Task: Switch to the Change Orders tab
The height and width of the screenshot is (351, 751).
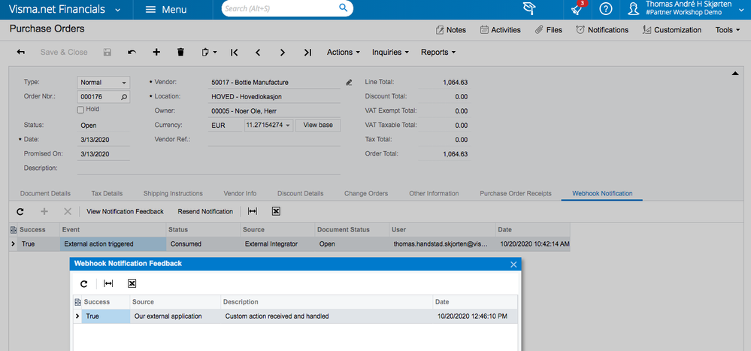Action: 366,193
